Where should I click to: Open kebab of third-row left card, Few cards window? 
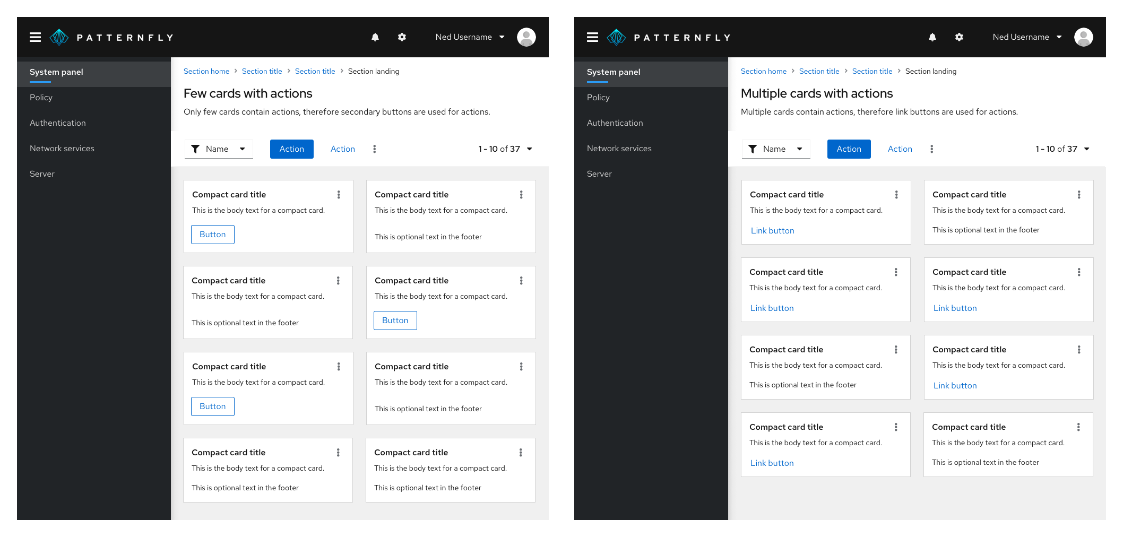(339, 367)
